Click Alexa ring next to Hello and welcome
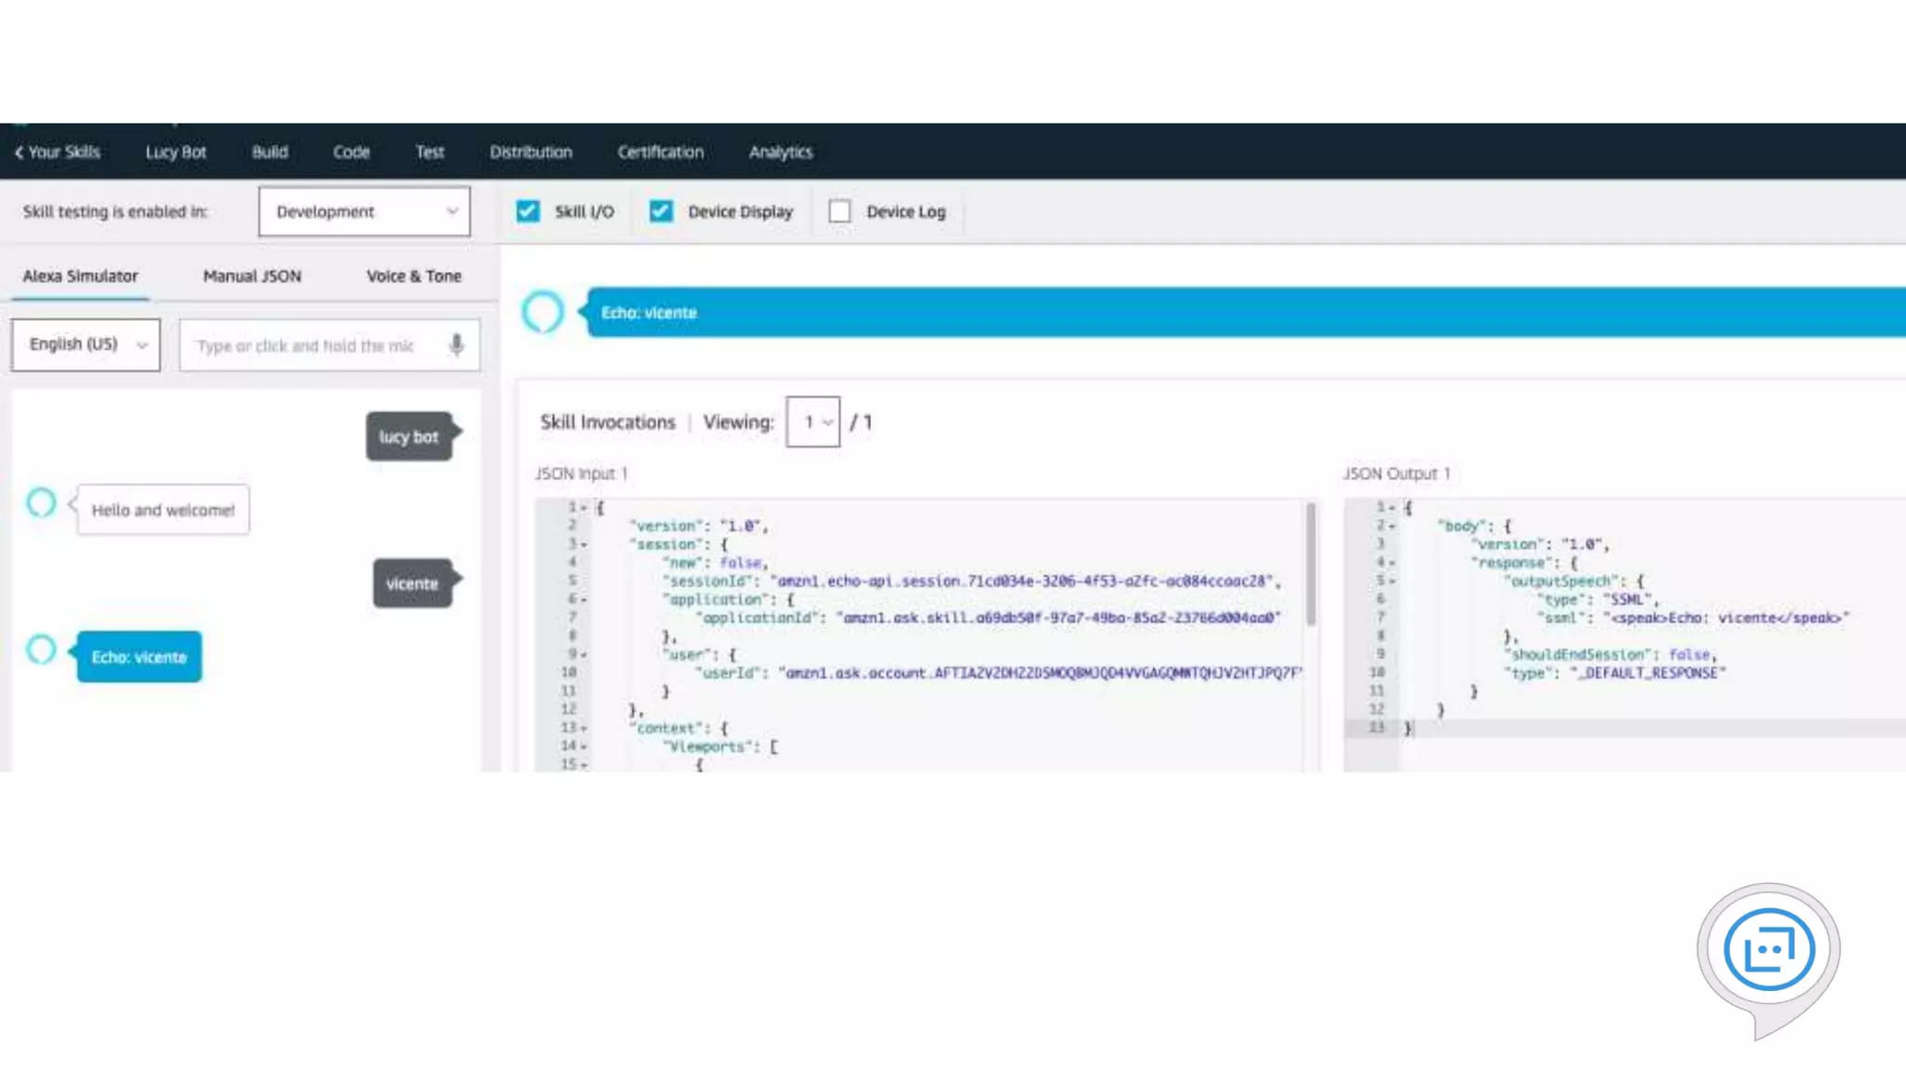This screenshot has width=1906, height=1072. 41,502
